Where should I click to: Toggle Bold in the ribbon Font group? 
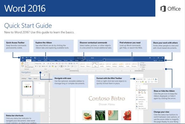36,66
